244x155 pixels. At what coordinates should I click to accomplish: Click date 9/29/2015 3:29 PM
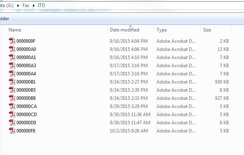129,106
